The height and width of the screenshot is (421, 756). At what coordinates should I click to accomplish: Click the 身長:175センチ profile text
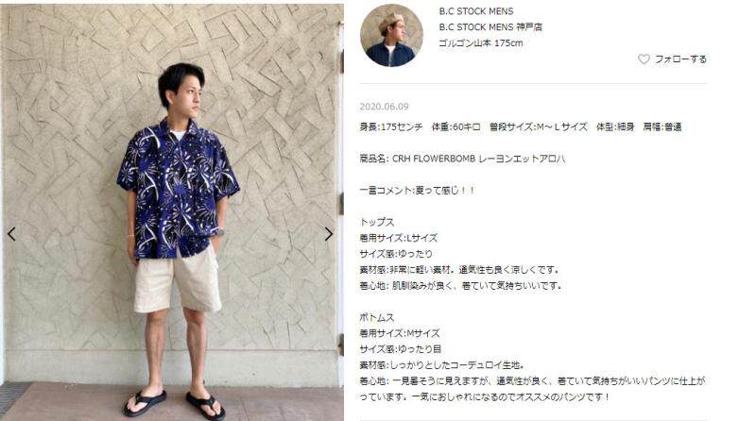tap(391, 127)
